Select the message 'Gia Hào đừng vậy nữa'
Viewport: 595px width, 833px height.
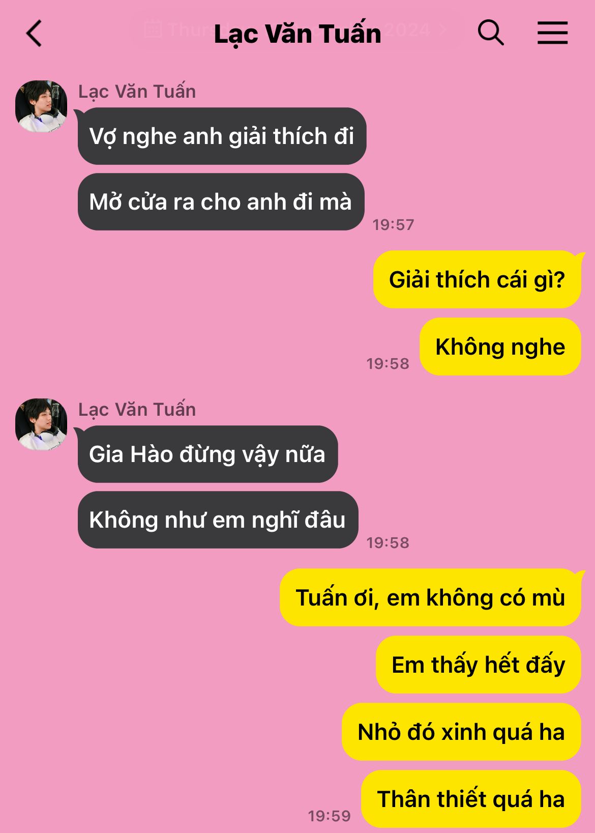207,454
